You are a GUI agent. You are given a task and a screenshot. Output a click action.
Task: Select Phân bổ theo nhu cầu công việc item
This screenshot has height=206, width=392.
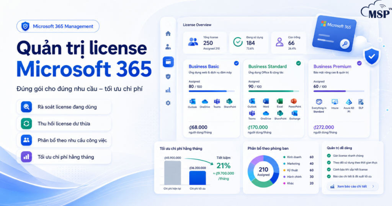[x=64, y=140]
